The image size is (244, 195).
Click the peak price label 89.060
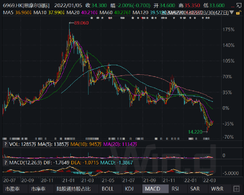[x=81, y=23]
